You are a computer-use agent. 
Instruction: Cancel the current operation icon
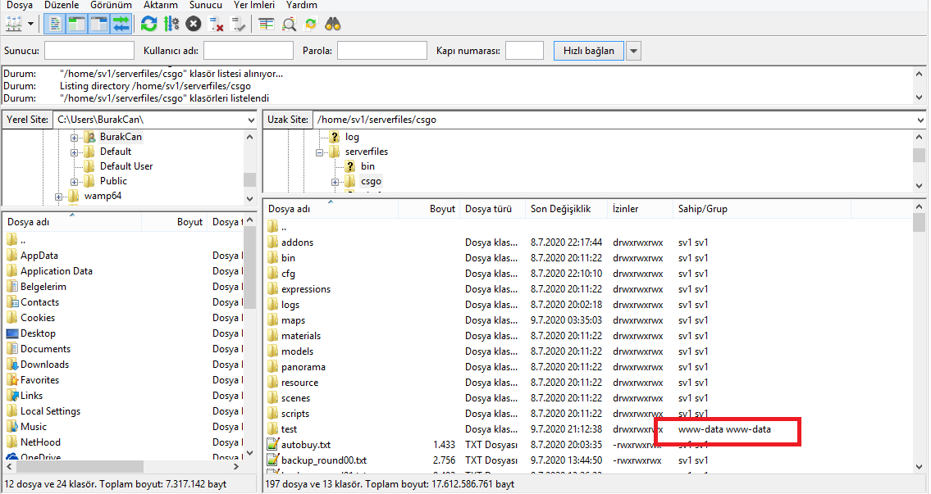pyautogui.click(x=193, y=25)
